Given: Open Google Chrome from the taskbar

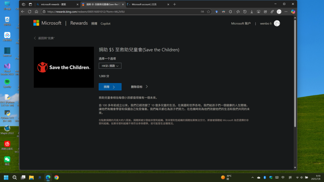Looking at the screenshot, I should pyautogui.click(x=56, y=177).
